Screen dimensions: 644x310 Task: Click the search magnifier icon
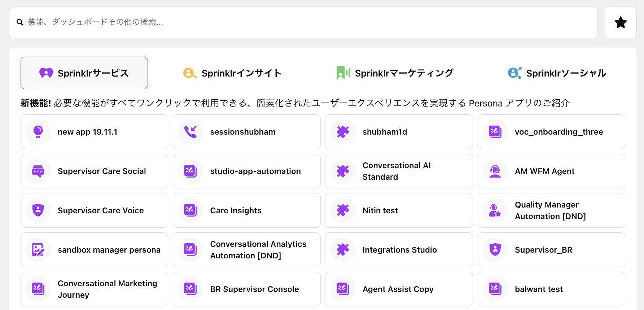click(20, 22)
